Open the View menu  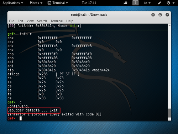pos(30,21)
